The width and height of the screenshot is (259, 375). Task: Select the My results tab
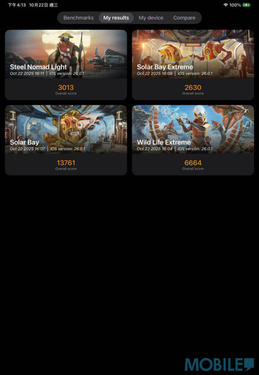116,18
